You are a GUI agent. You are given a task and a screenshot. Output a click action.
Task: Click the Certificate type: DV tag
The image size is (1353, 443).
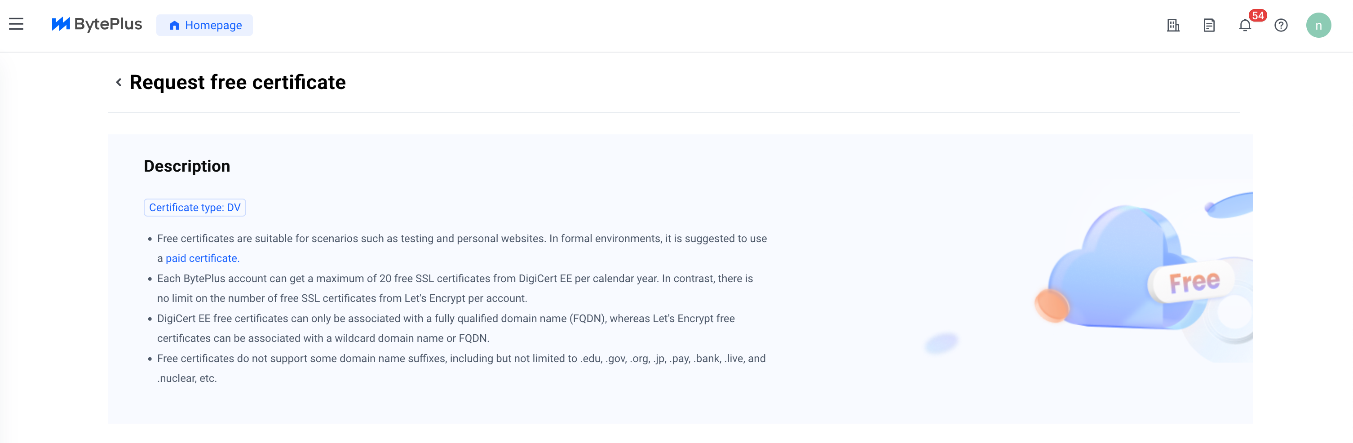[x=195, y=208]
